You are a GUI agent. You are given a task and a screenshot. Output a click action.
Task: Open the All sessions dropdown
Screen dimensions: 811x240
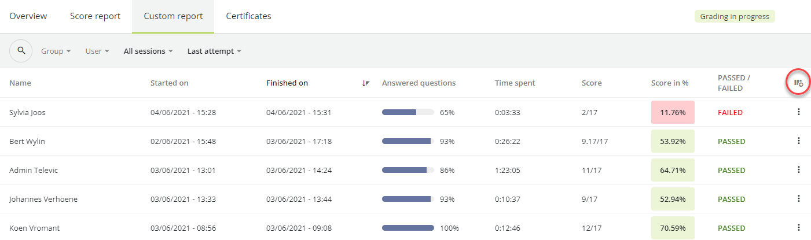pos(148,51)
